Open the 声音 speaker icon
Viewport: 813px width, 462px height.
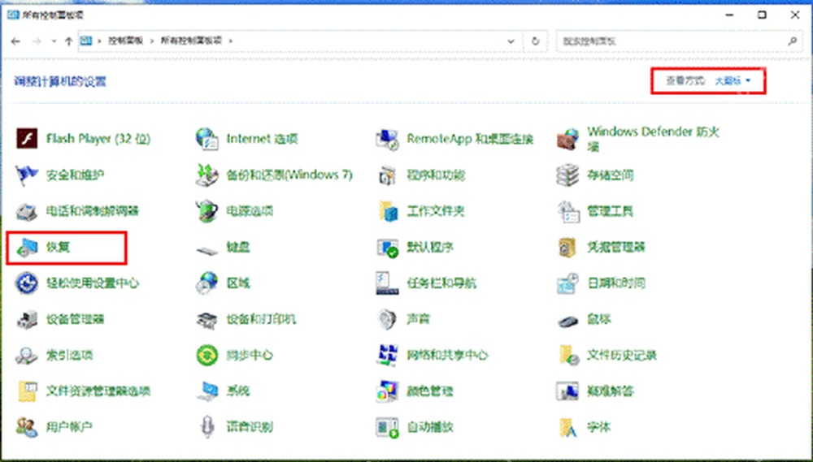tap(387, 319)
